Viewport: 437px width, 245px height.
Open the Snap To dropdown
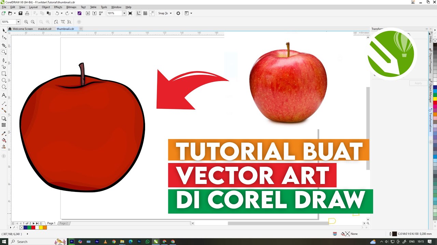pyautogui.click(x=165, y=13)
